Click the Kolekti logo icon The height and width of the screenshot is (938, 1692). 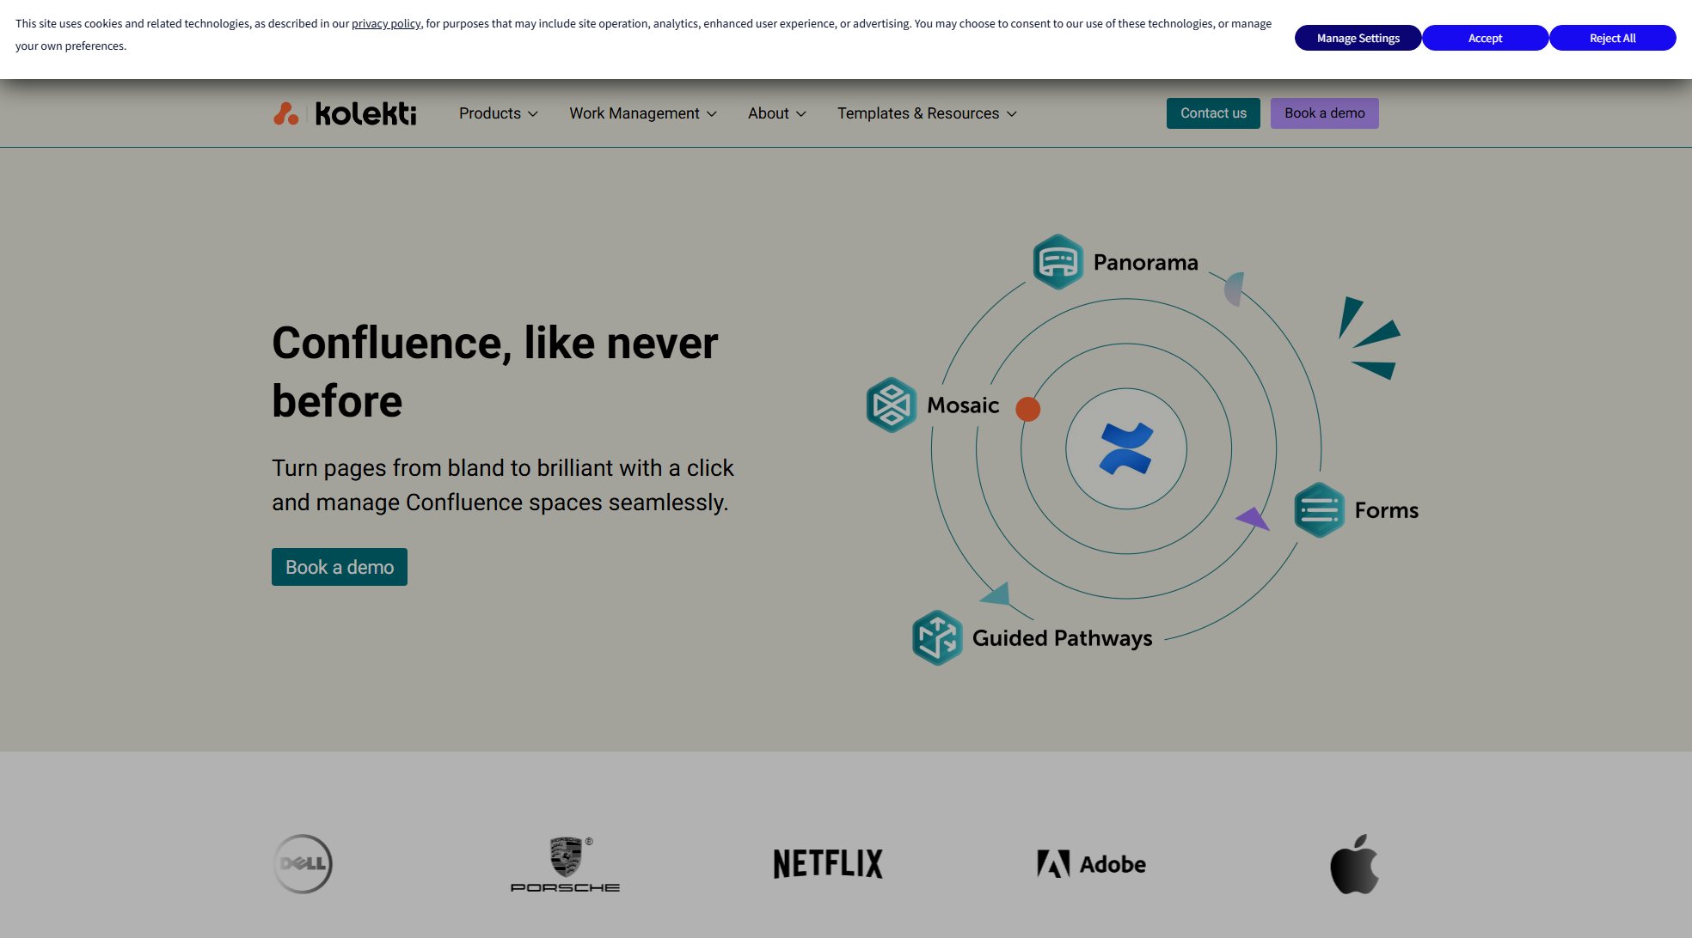tap(286, 113)
